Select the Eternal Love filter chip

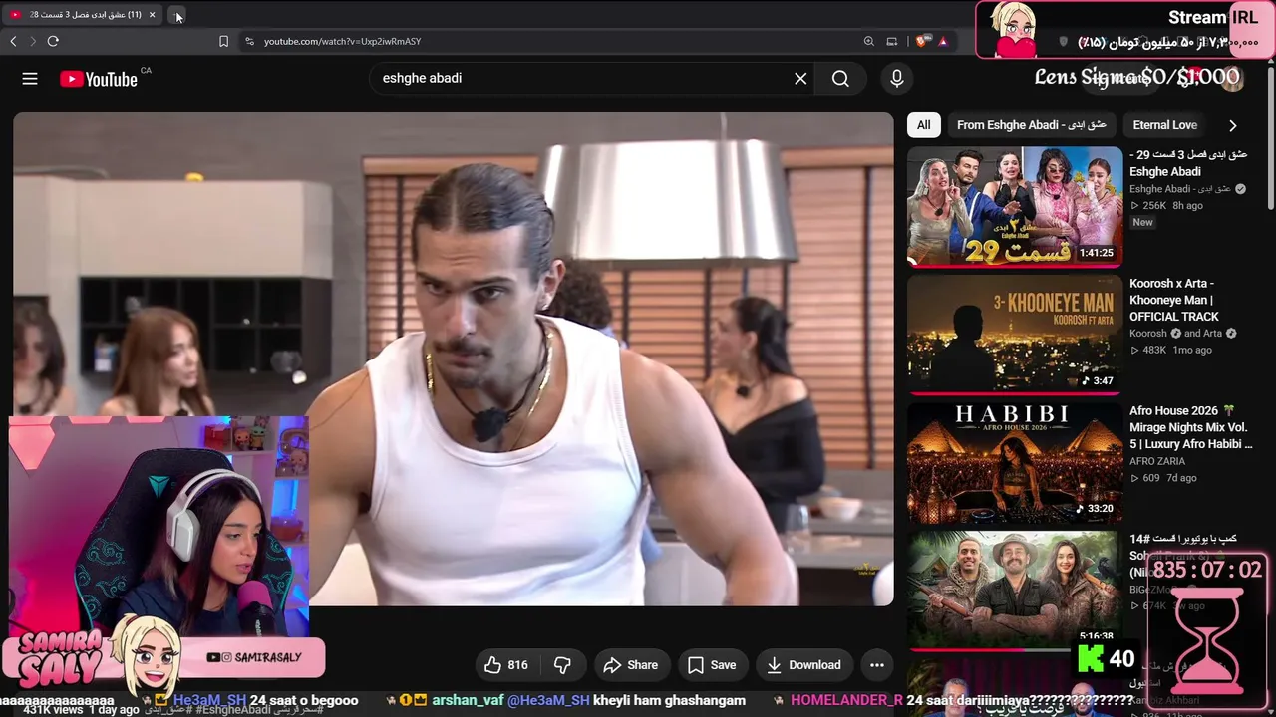click(x=1165, y=125)
